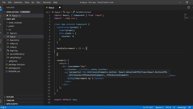
Task: Click line number 16 in gutter
Action: tap(49, 61)
